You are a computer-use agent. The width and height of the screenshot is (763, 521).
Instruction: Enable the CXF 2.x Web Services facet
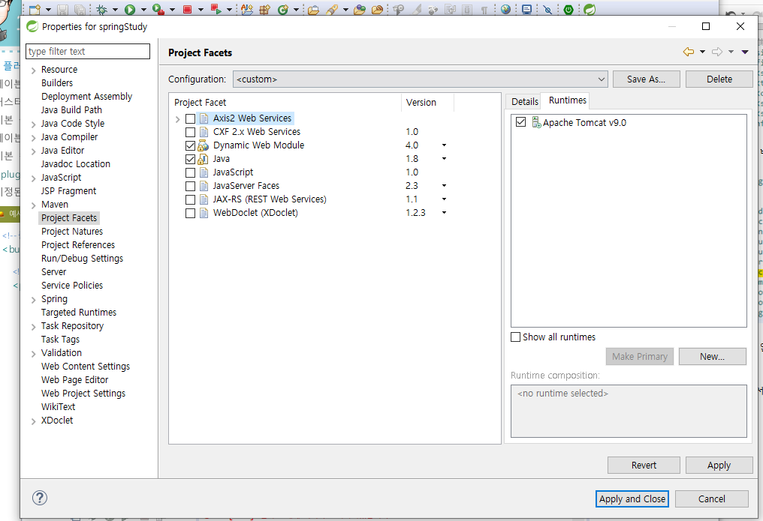pos(190,132)
